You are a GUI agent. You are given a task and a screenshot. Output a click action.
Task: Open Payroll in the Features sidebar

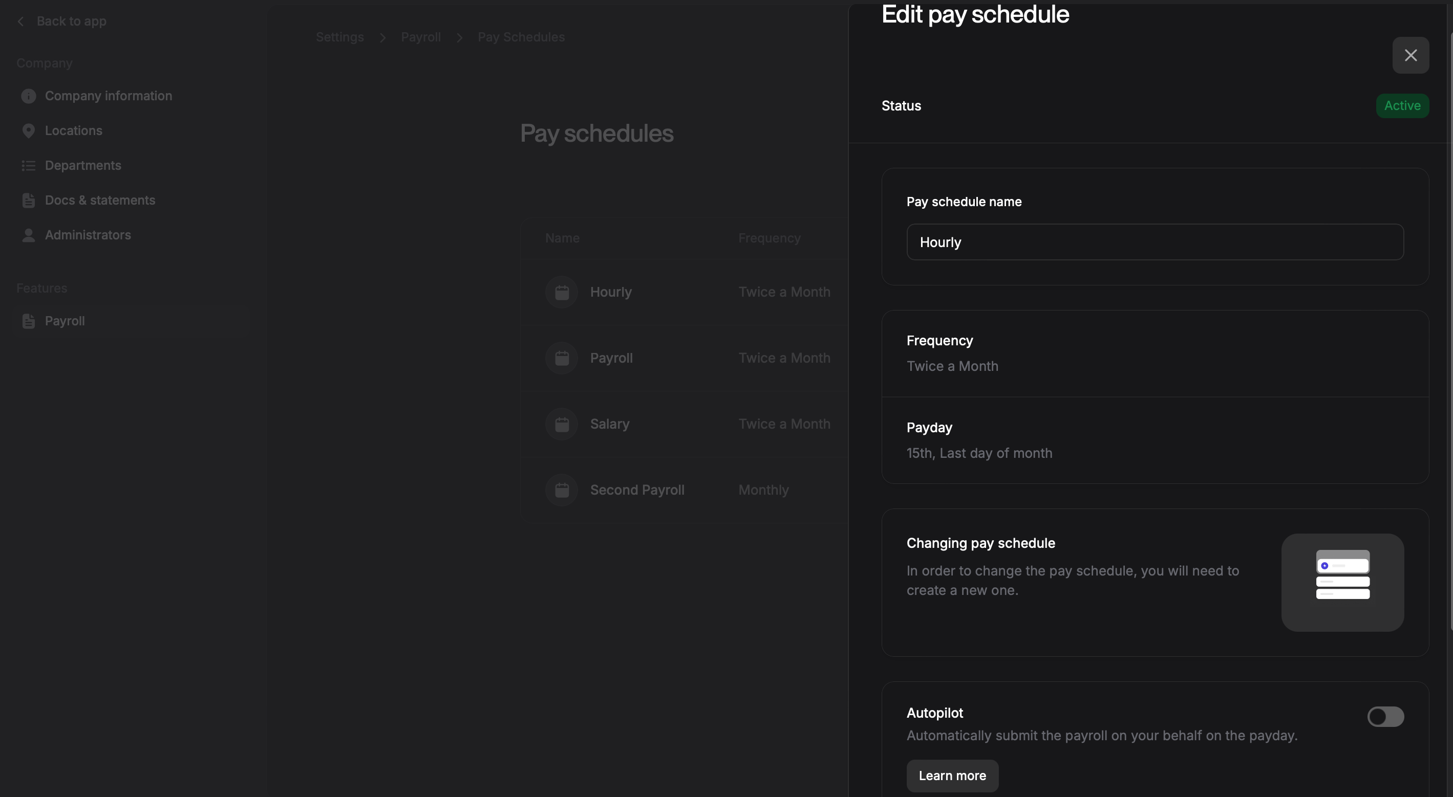click(x=65, y=321)
